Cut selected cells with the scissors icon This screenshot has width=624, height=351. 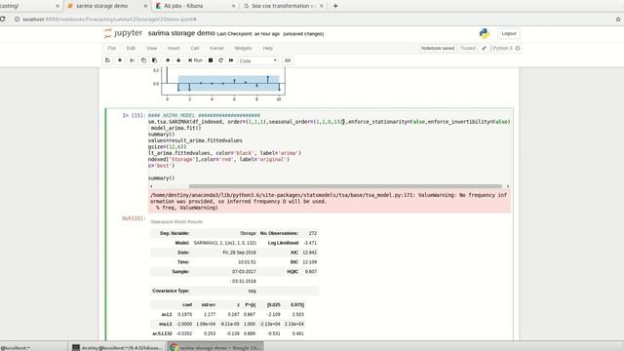click(133, 60)
